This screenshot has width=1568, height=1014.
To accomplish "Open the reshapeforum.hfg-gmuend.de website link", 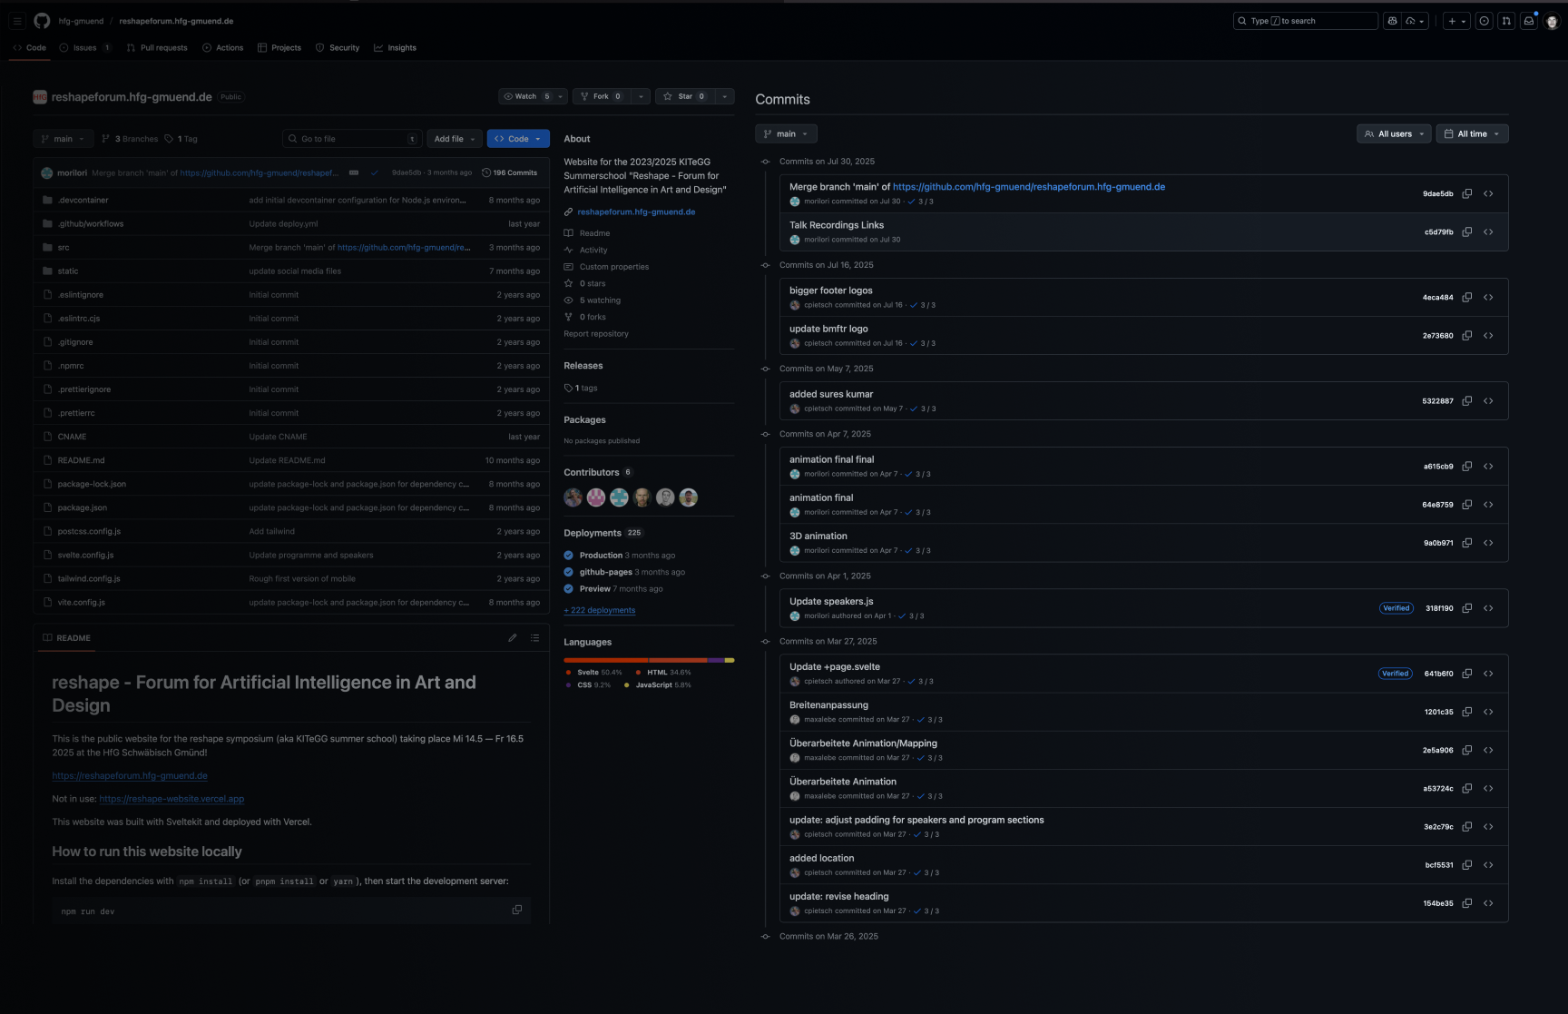I will (x=636, y=211).
